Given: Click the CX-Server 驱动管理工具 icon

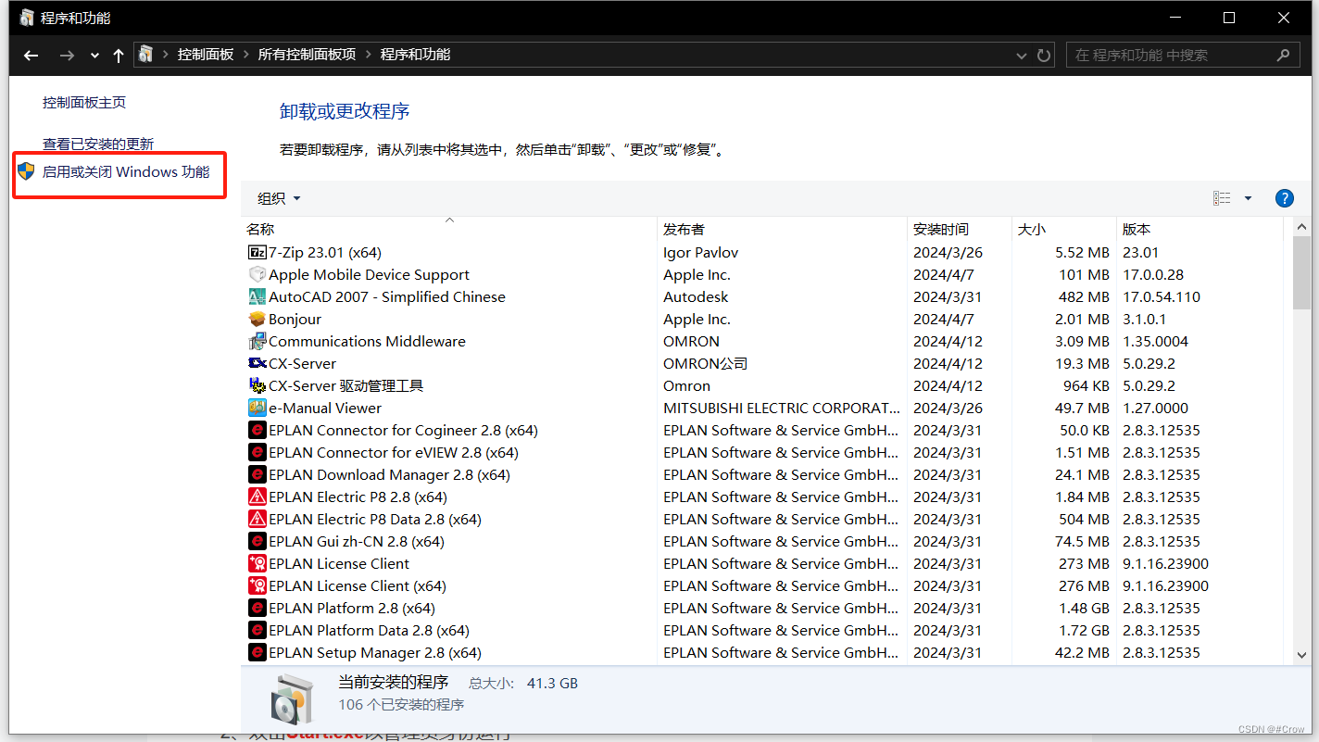Looking at the screenshot, I should pos(258,385).
